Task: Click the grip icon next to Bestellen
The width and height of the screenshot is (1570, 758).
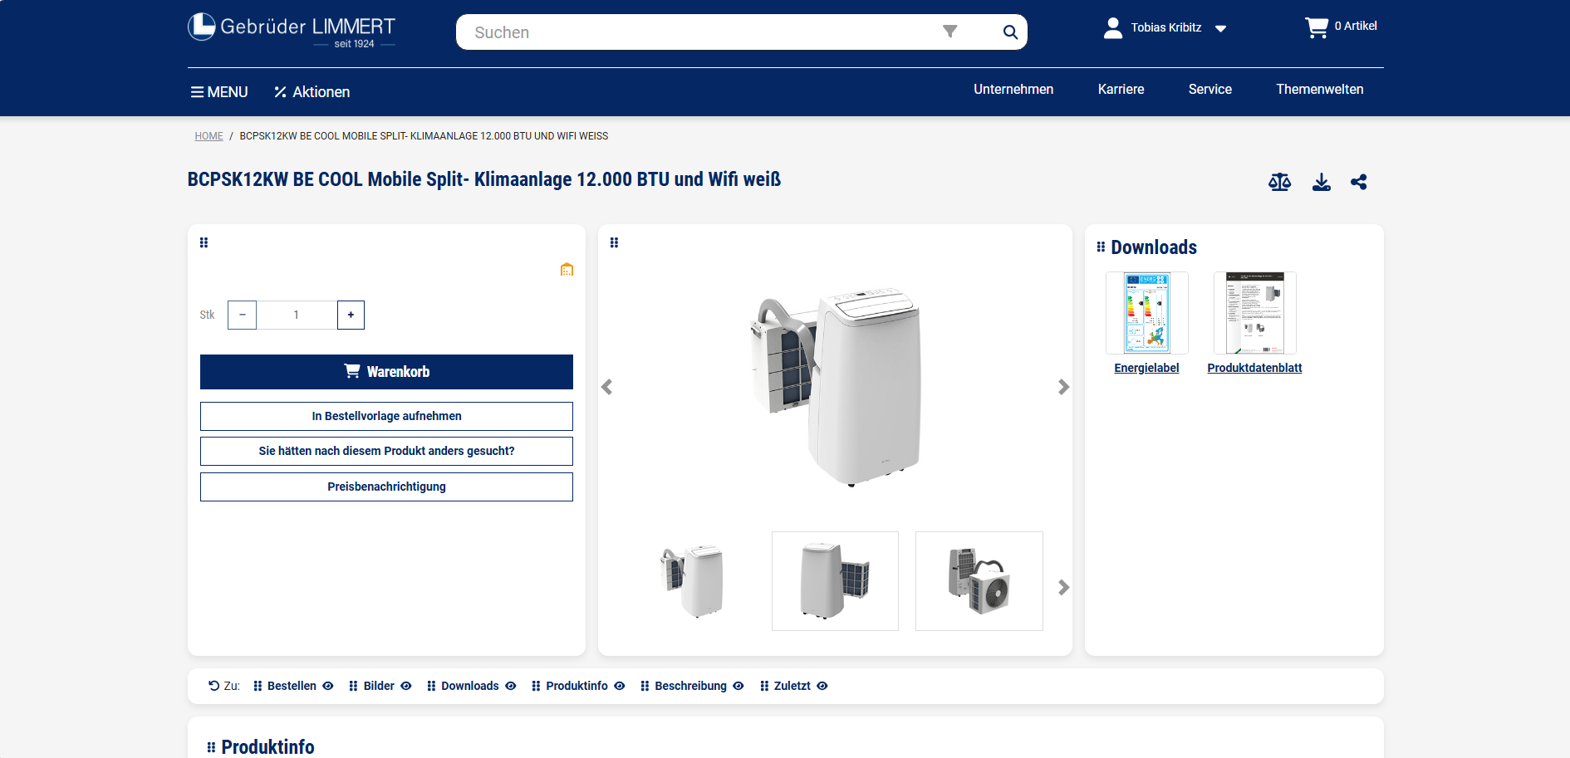Action: 258,686
